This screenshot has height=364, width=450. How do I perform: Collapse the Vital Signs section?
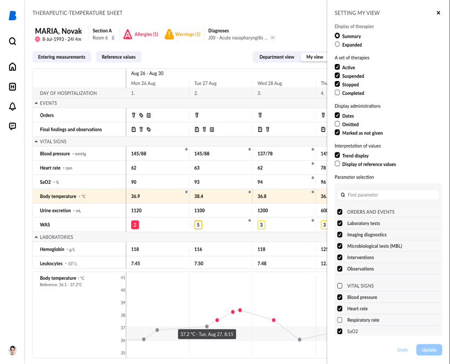click(x=36, y=142)
